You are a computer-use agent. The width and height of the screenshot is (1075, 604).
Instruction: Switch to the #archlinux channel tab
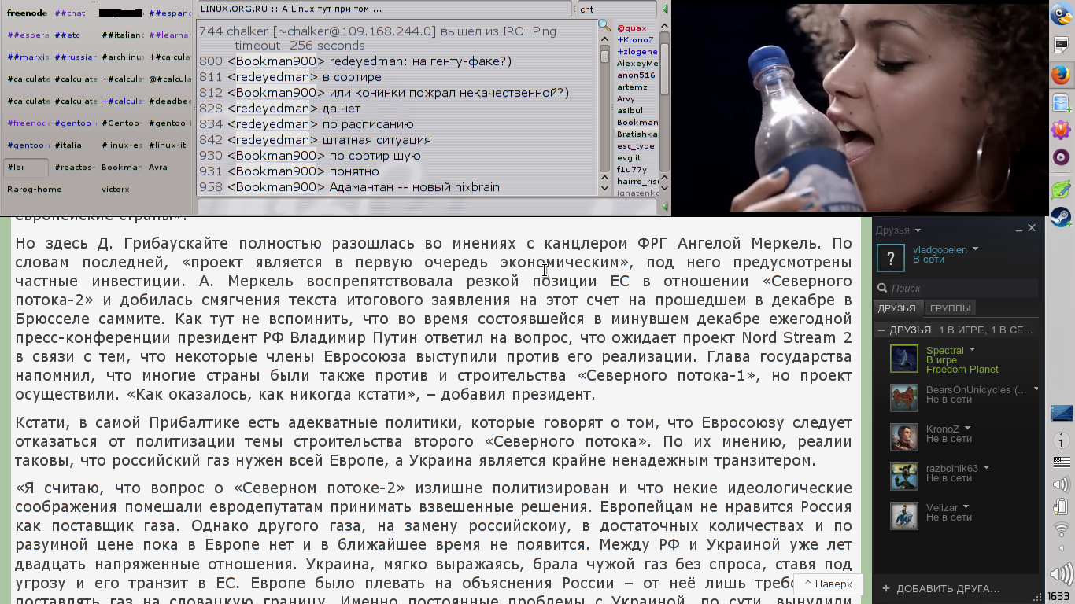click(x=121, y=57)
